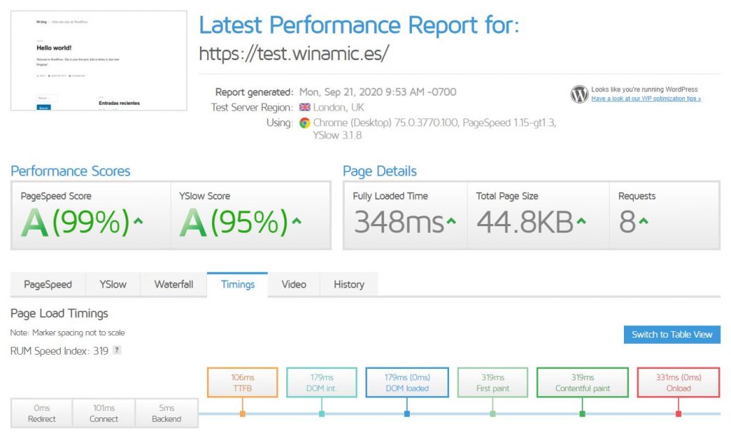Click the Switch to Table View button
731x436 pixels.
[671, 334]
